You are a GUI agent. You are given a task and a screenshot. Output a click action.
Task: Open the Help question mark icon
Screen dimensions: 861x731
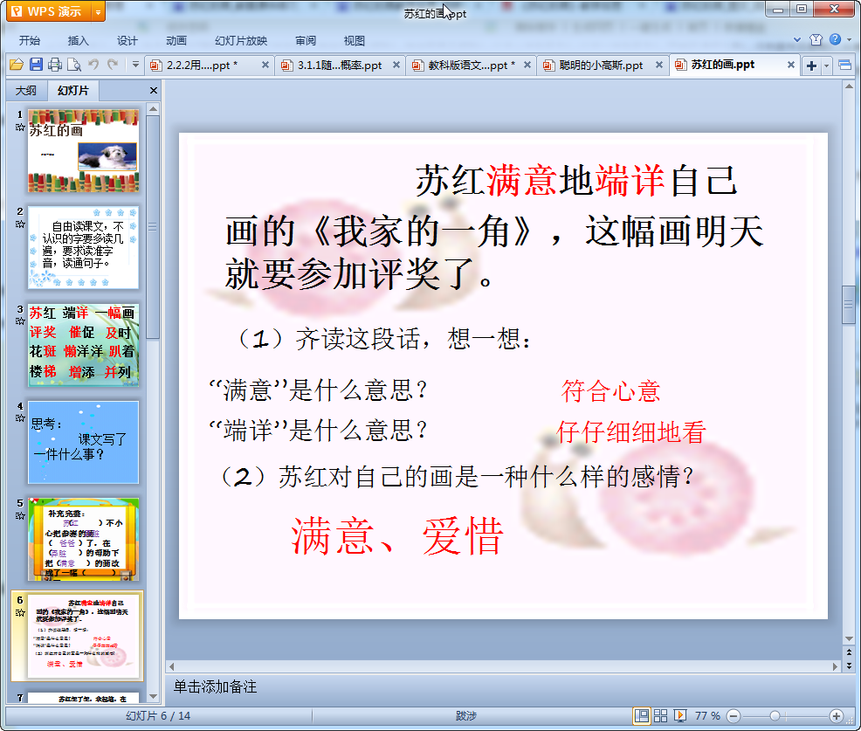point(835,39)
